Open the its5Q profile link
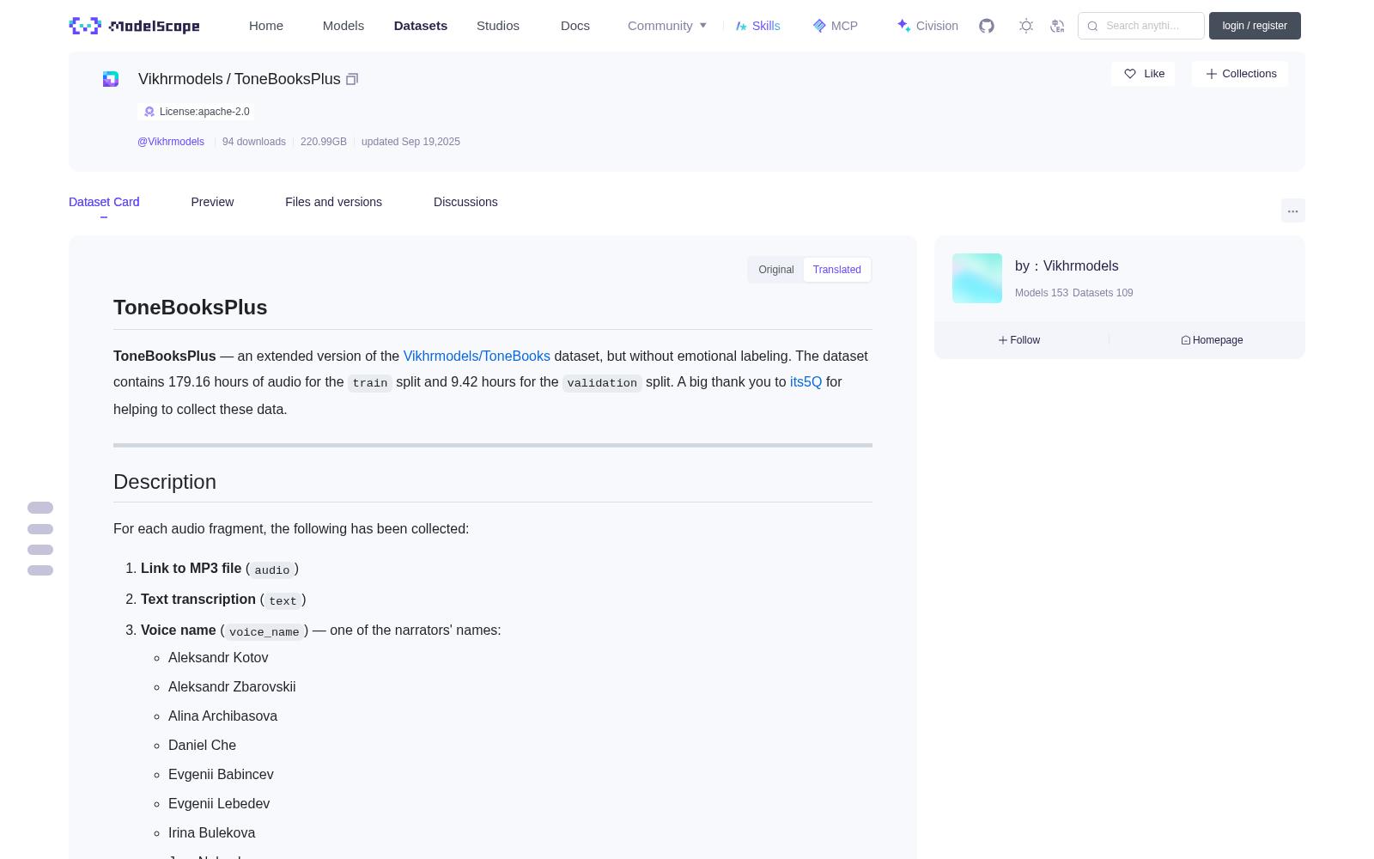 tap(806, 381)
